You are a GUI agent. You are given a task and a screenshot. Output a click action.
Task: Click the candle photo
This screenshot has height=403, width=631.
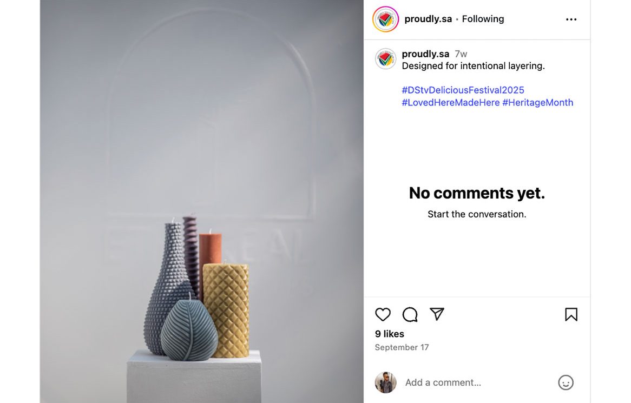point(201,201)
